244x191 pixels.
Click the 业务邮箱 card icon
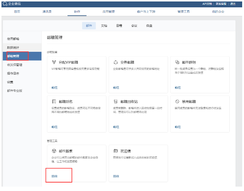click(116, 62)
